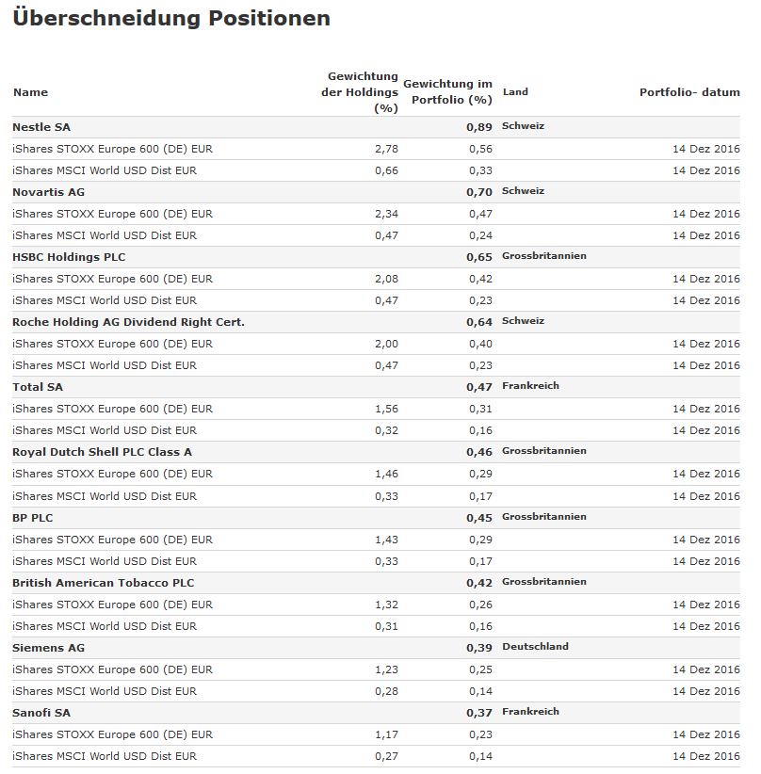The width and height of the screenshot is (761, 774).
Task: Open the Nestle SA holding
Action: tap(41, 126)
